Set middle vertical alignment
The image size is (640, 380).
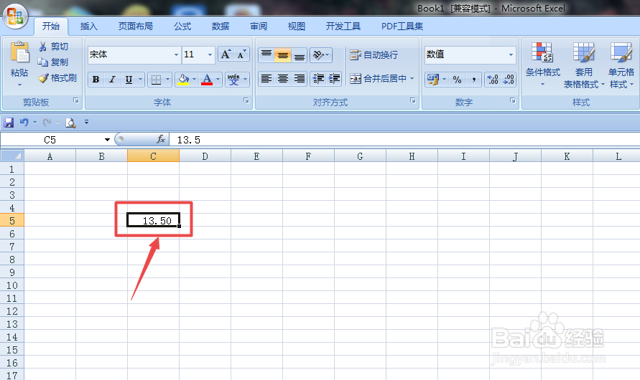pyautogui.click(x=282, y=54)
